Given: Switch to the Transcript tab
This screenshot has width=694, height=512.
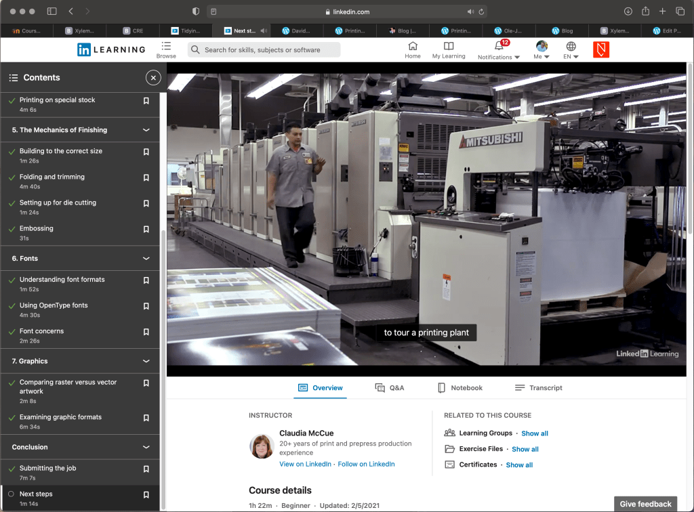Looking at the screenshot, I should point(539,388).
